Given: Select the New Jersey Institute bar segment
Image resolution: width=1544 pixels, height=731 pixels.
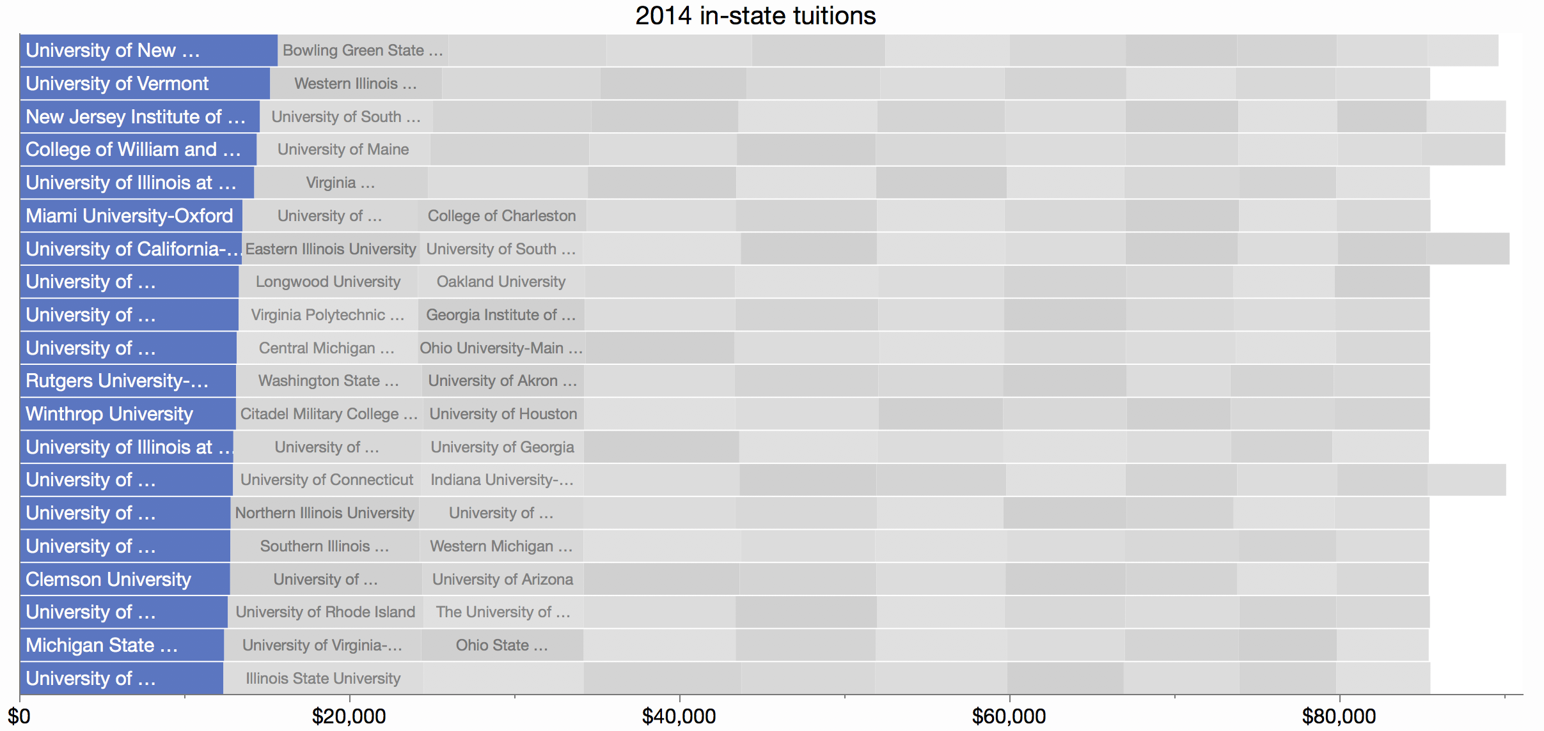Looking at the screenshot, I should [139, 117].
